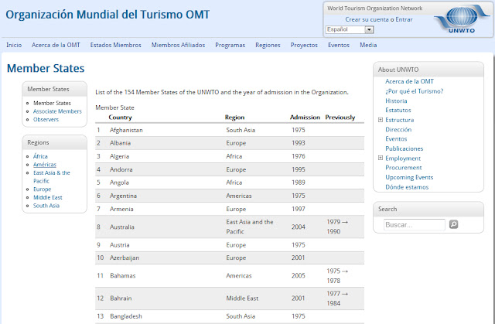Screen dimensions: 495x324
Task: Open Acerca de la OMT sidebar link
Action: (x=409, y=81)
